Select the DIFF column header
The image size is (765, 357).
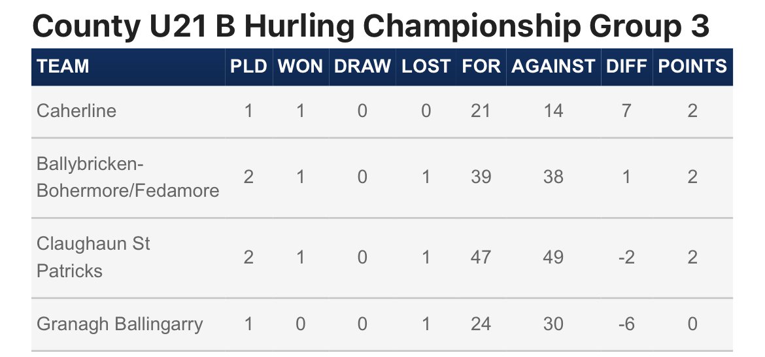coord(626,66)
